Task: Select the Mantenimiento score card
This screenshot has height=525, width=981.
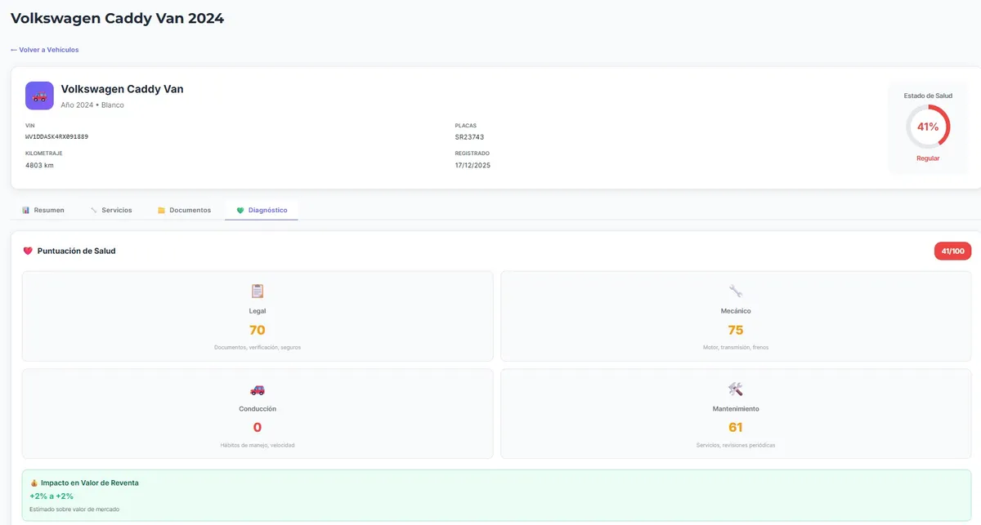Action: (735, 412)
